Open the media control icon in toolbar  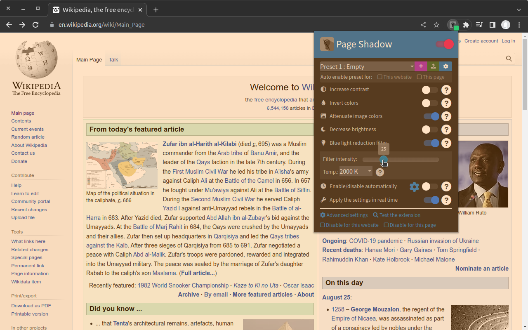pos(479,25)
